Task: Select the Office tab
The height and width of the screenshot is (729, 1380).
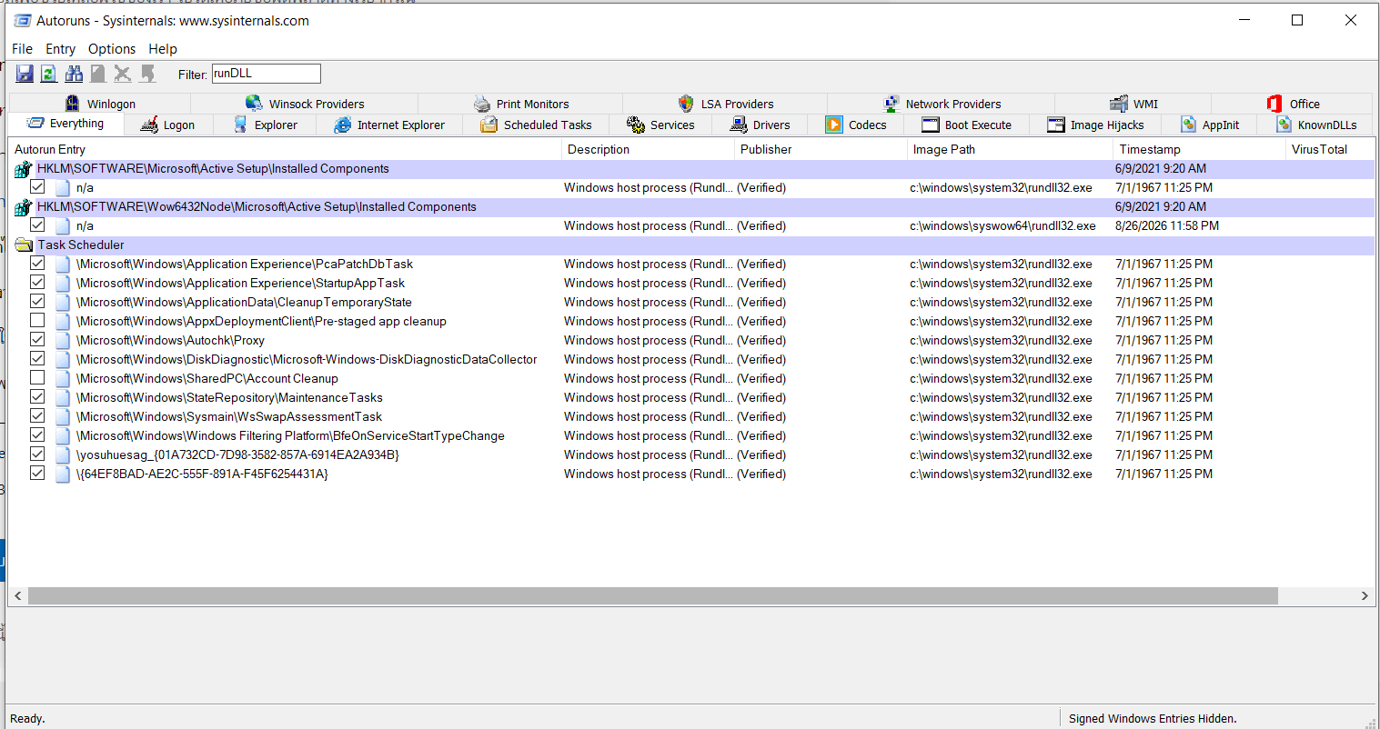Action: pos(1293,104)
